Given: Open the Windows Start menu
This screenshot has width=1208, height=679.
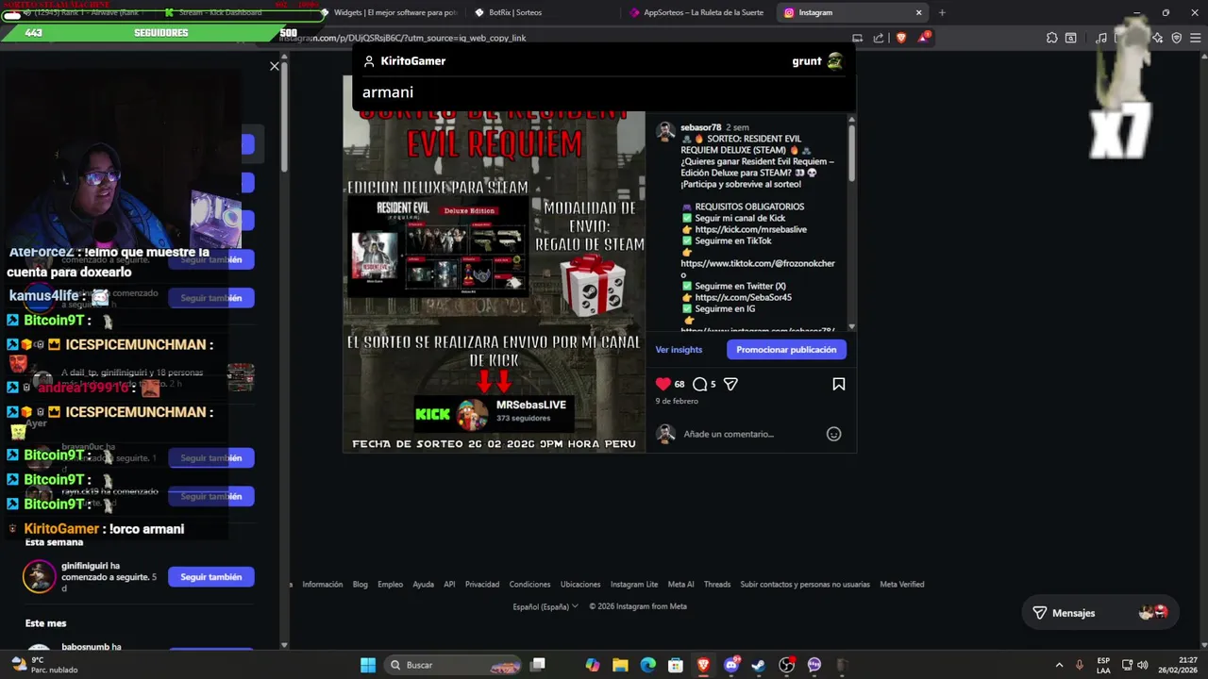Looking at the screenshot, I should click(x=368, y=665).
